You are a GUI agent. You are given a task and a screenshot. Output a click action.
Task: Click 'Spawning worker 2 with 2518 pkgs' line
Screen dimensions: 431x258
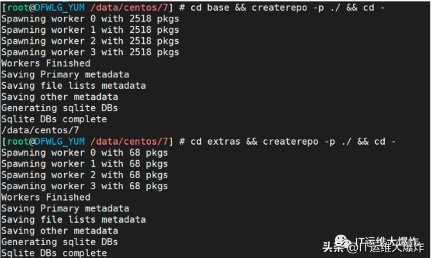coord(90,41)
